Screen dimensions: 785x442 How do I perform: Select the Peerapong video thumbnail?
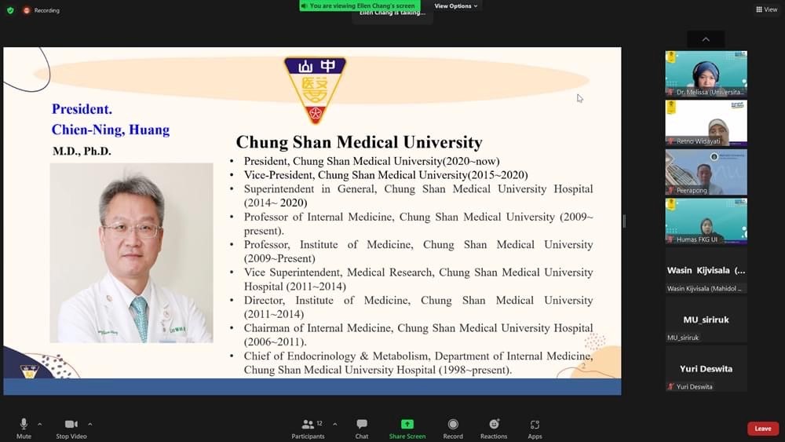(x=706, y=172)
